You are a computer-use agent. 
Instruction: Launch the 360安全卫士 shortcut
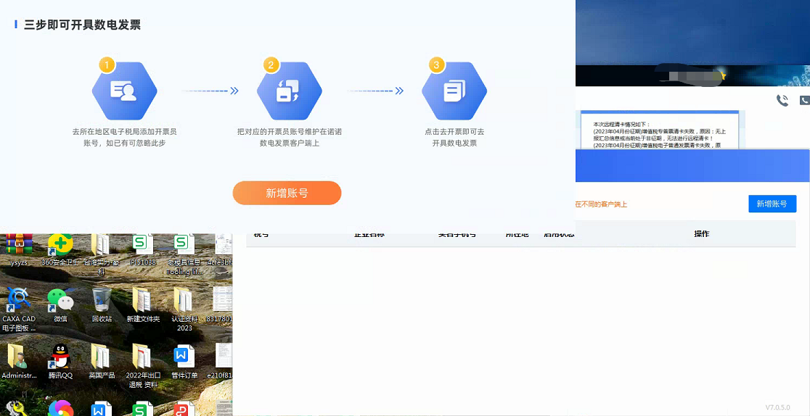(60, 245)
